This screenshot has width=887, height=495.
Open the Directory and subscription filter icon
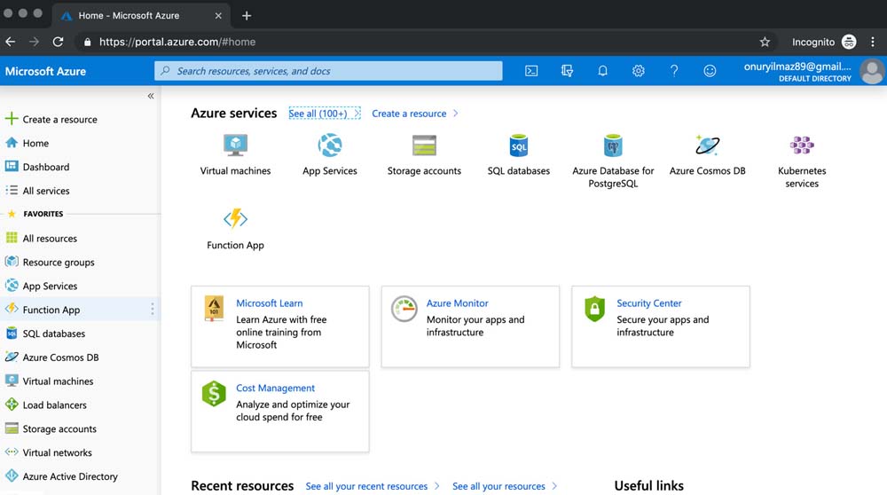[568, 71]
